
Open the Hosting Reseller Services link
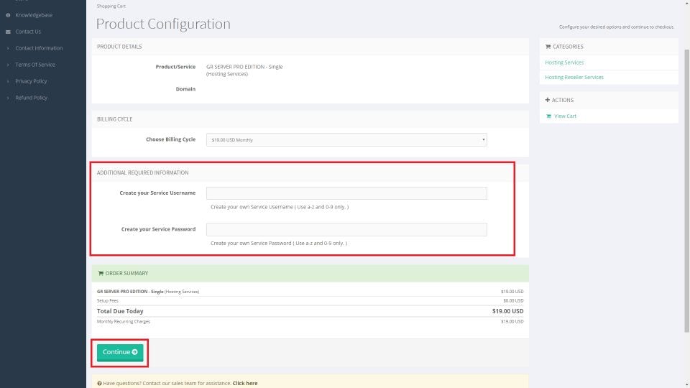pyautogui.click(x=574, y=77)
